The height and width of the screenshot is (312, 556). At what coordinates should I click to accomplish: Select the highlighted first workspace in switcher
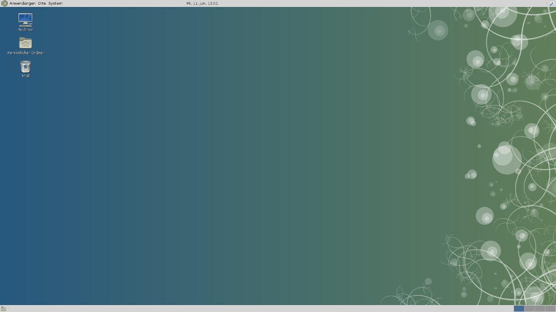[519, 309]
